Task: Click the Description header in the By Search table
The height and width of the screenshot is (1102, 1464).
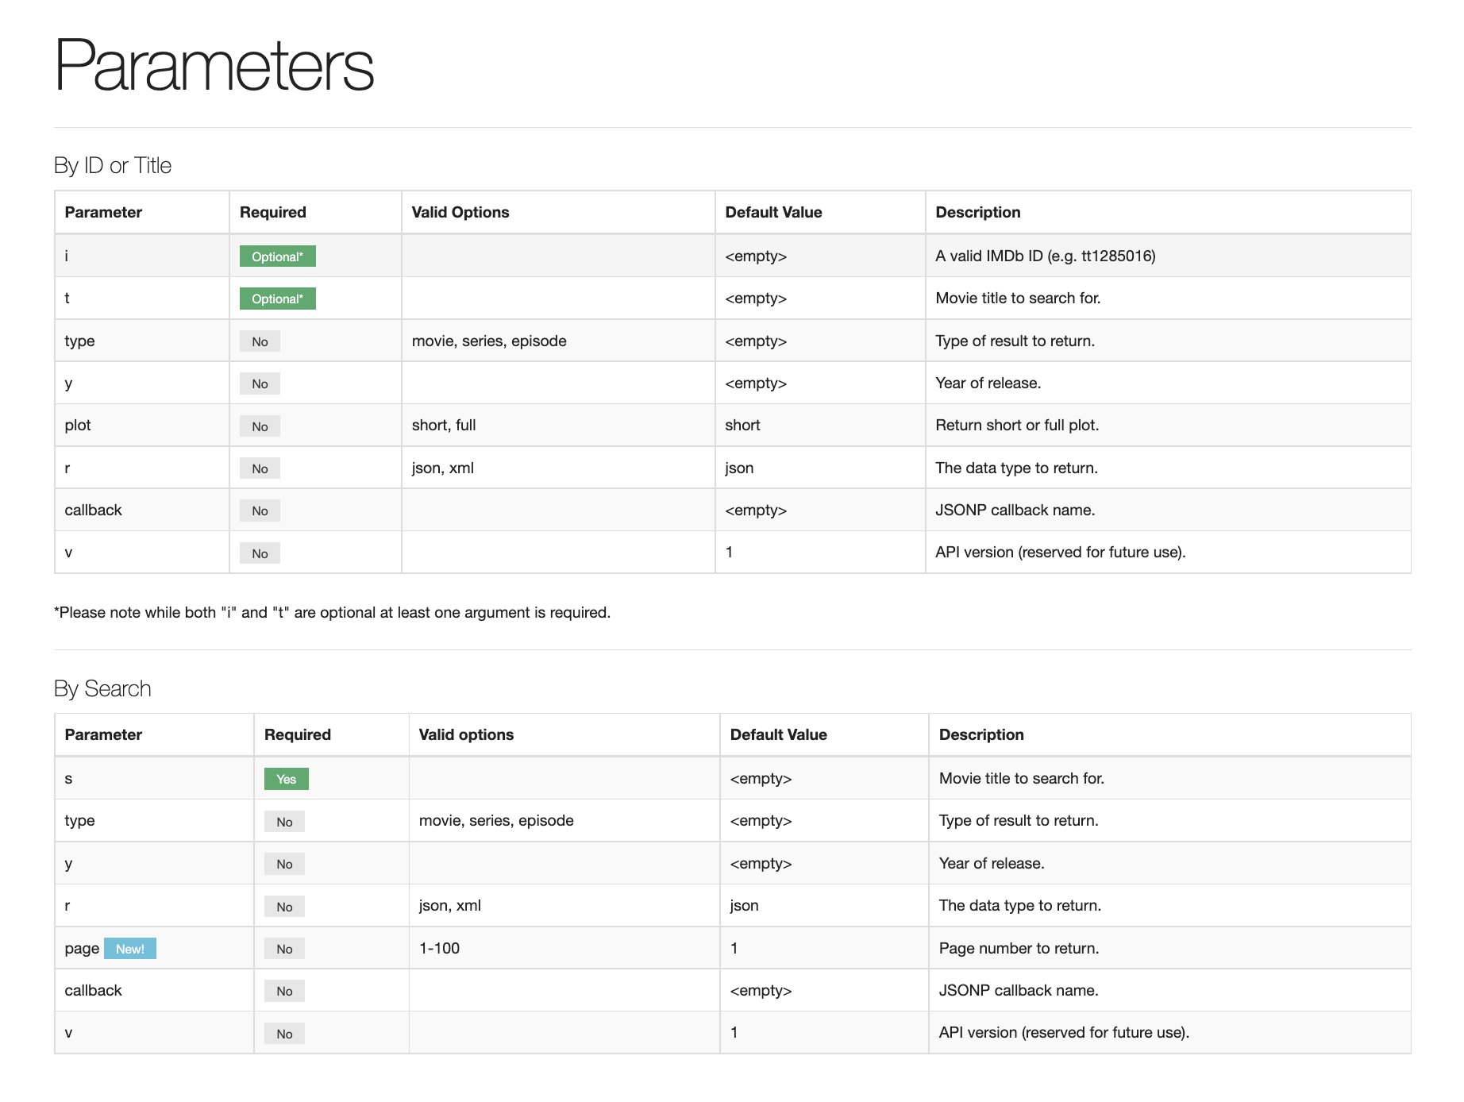Action: tap(981, 734)
